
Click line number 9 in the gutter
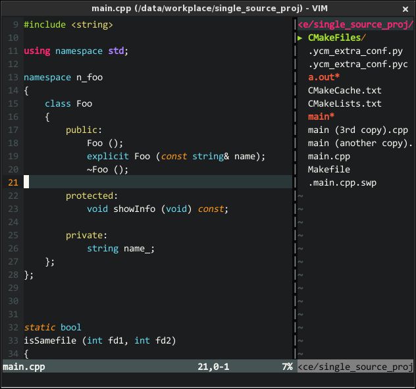point(15,24)
